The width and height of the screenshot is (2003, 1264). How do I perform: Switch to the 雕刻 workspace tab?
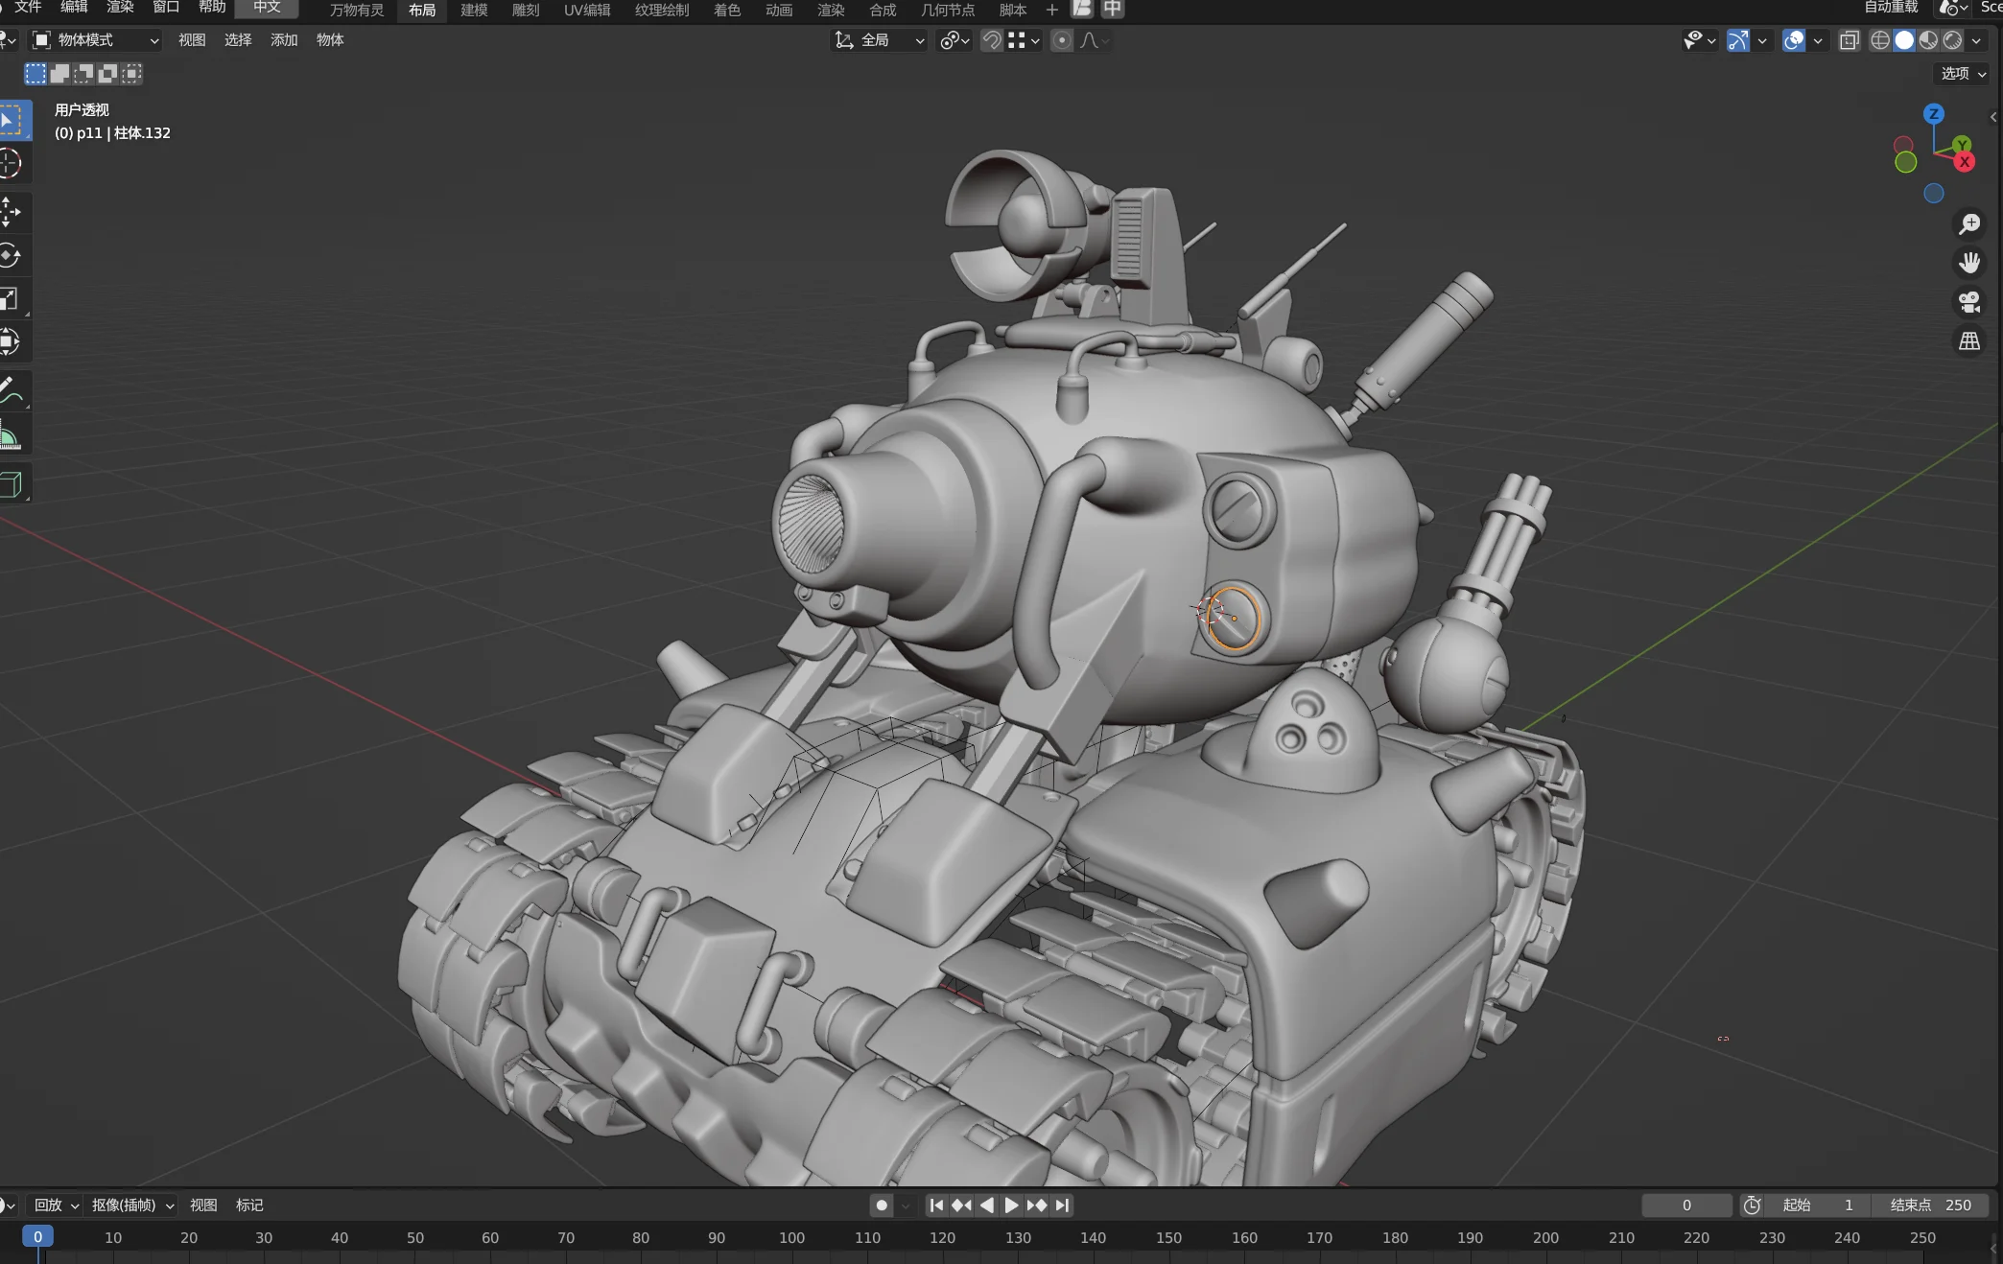(526, 10)
